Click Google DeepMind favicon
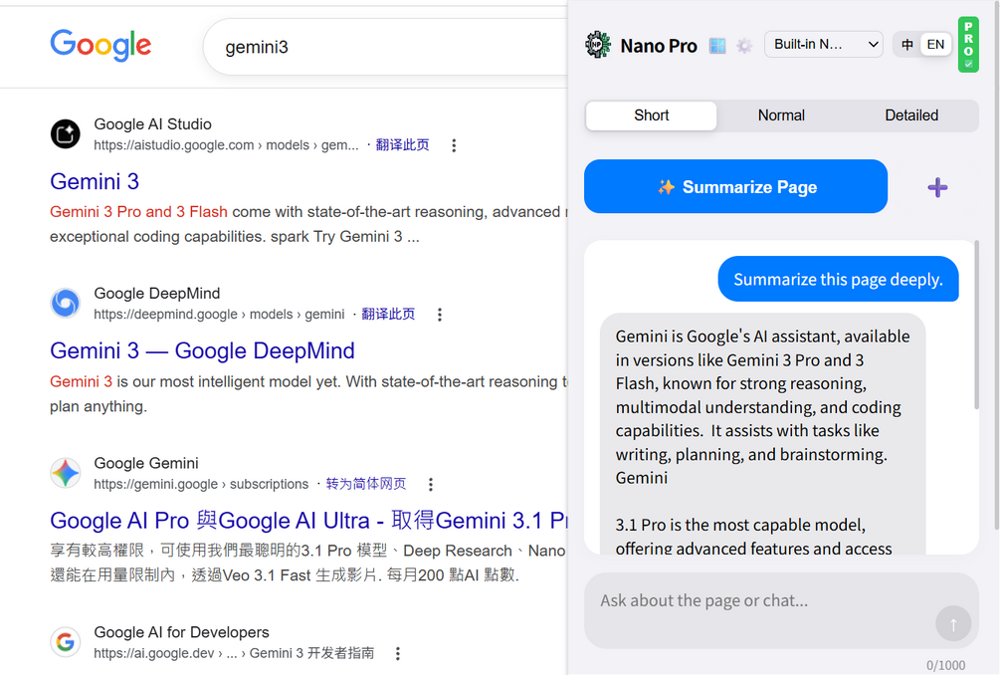1000x675 pixels. [x=65, y=303]
